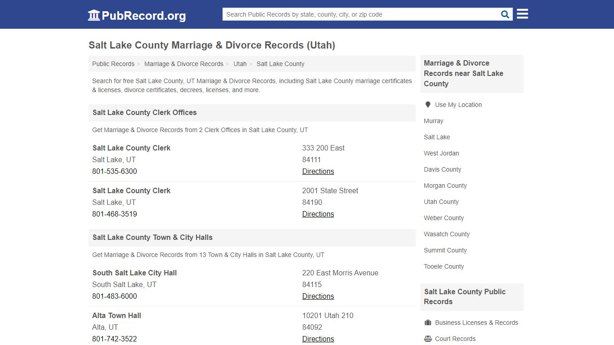Call phone number 801-483-6000
The height and width of the screenshot is (345, 614).
(x=115, y=296)
